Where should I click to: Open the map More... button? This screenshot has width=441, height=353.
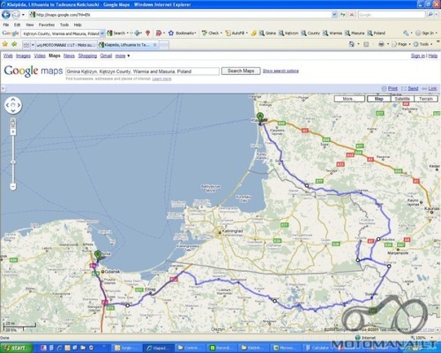pyautogui.click(x=349, y=99)
